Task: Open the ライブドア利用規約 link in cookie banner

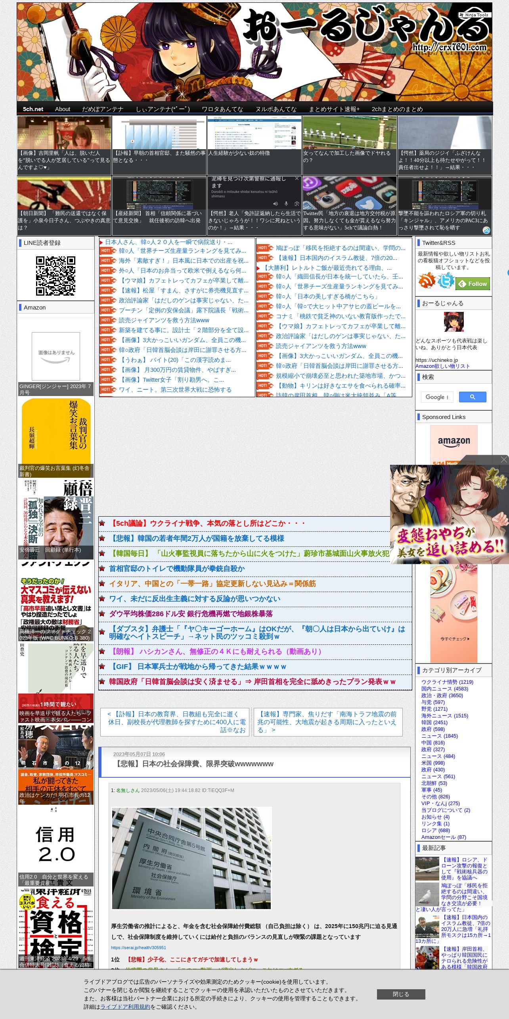Action: point(125,1007)
